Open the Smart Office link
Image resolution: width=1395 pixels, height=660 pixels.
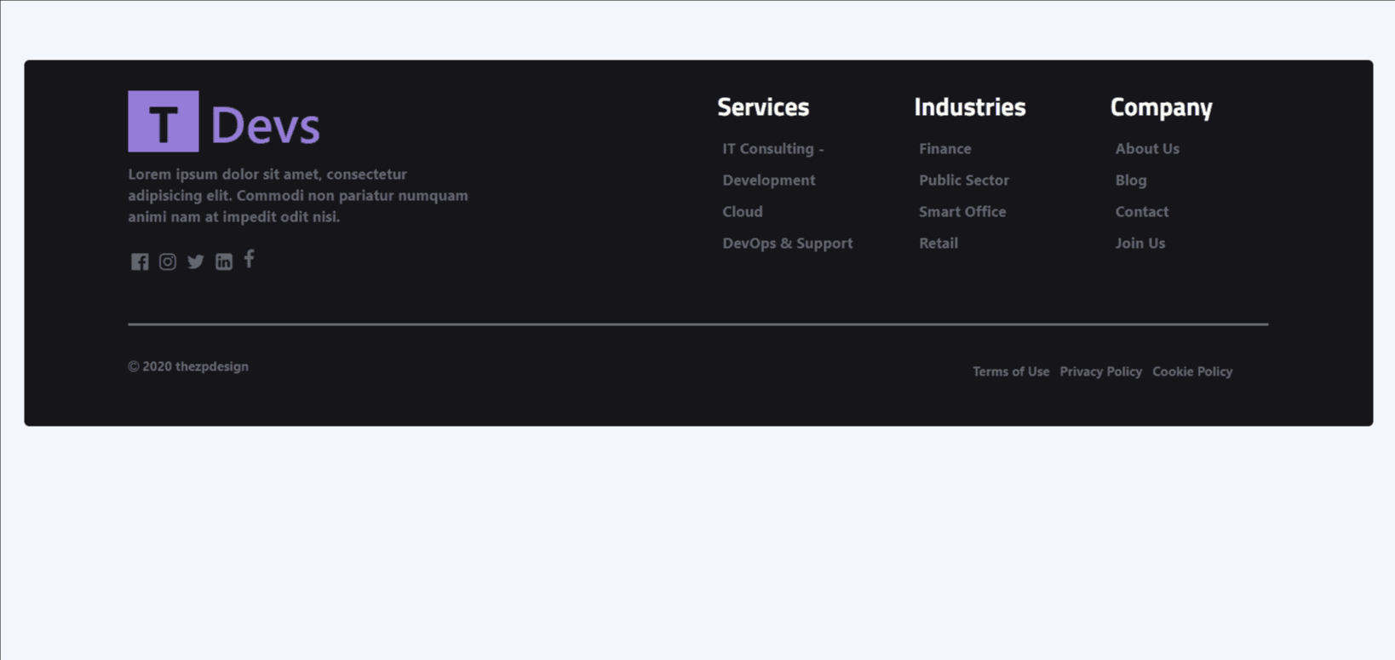coord(962,211)
